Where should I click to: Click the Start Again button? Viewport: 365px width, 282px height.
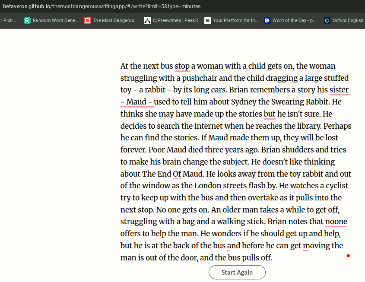pyautogui.click(x=237, y=272)
